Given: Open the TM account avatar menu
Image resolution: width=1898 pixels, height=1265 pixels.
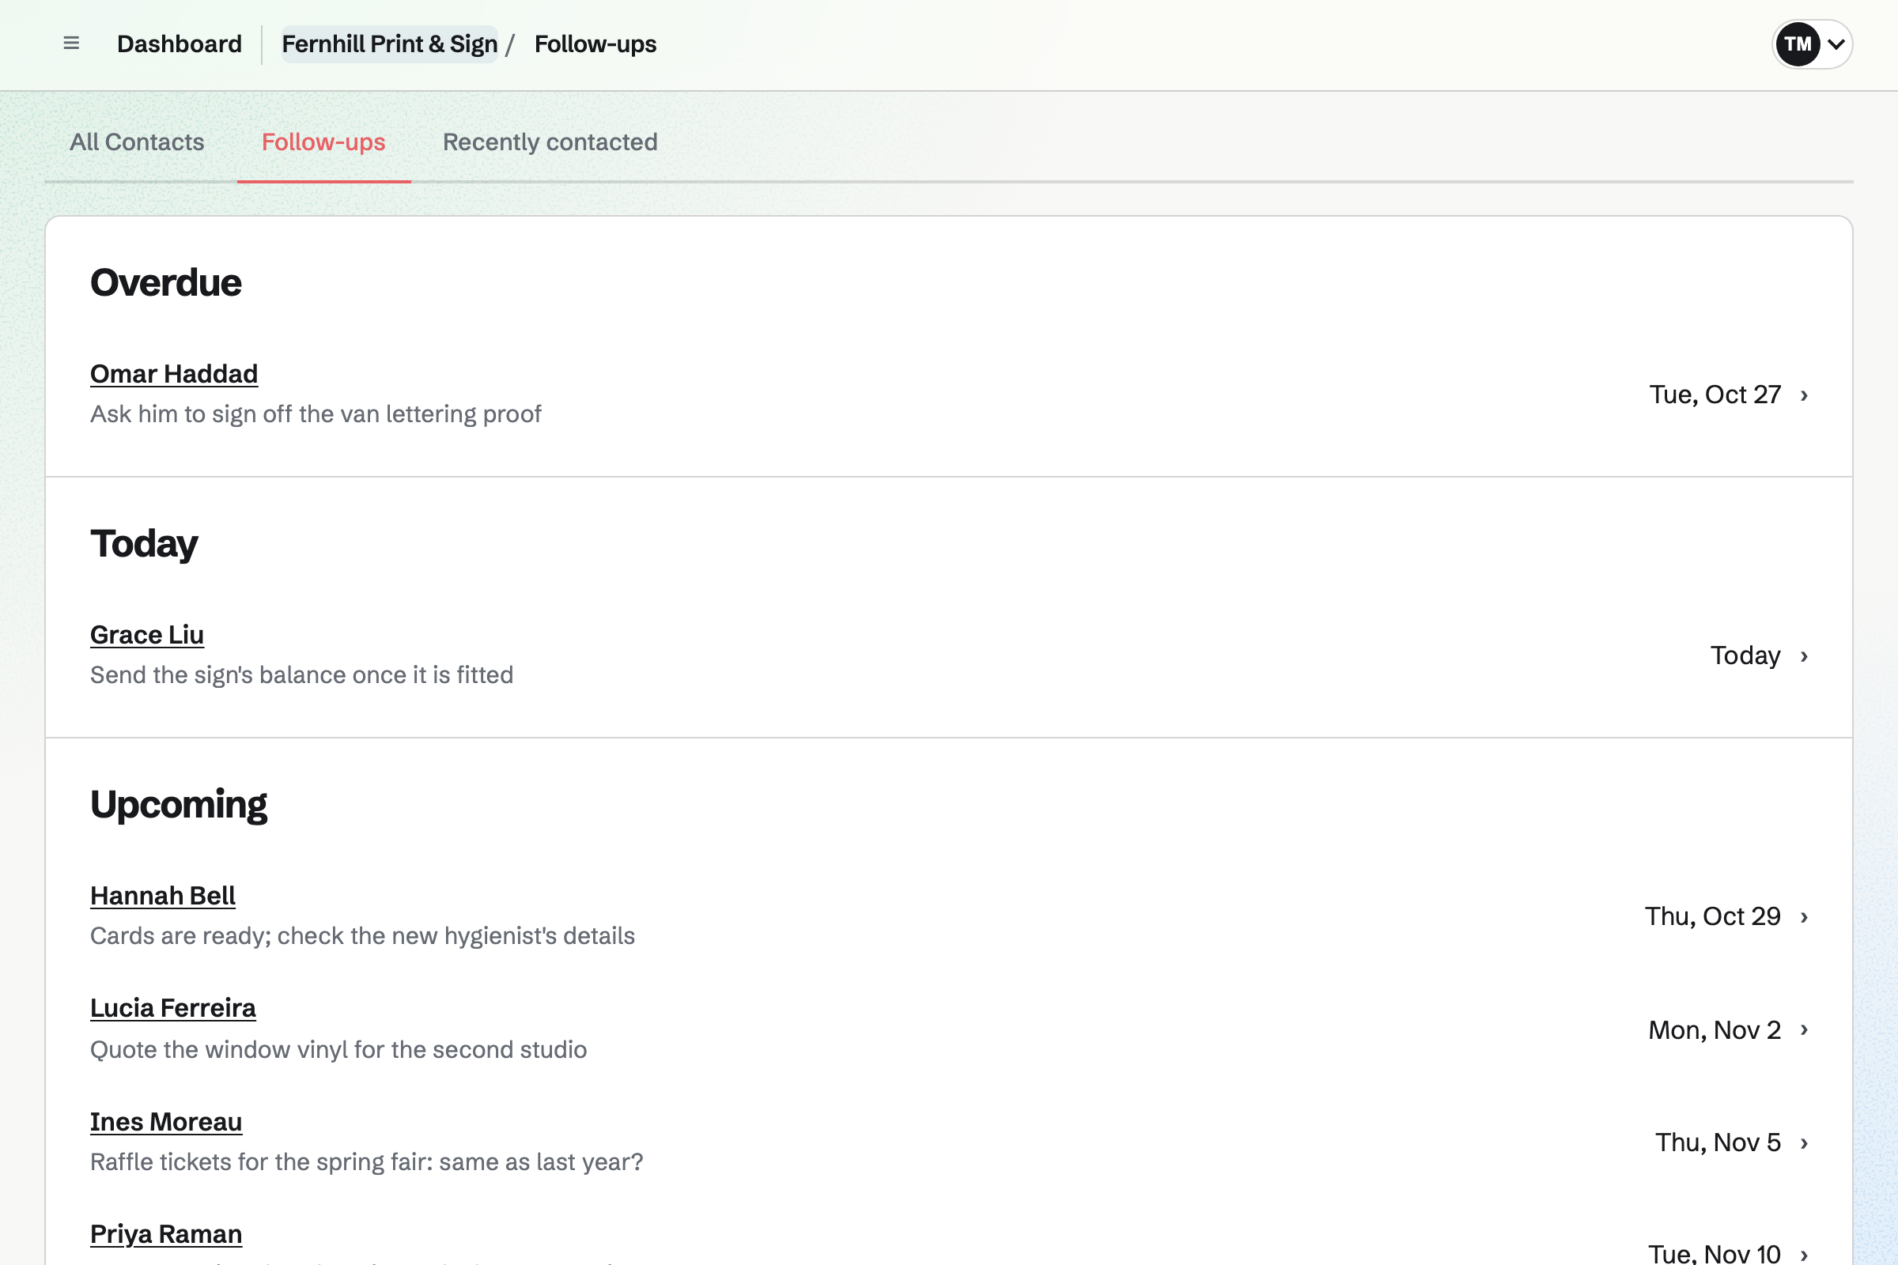Looking at the screenshot, I should (1812, 44).
